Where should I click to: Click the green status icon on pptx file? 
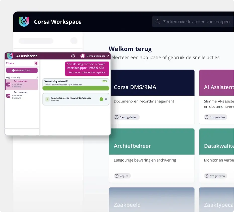[101, 99]
